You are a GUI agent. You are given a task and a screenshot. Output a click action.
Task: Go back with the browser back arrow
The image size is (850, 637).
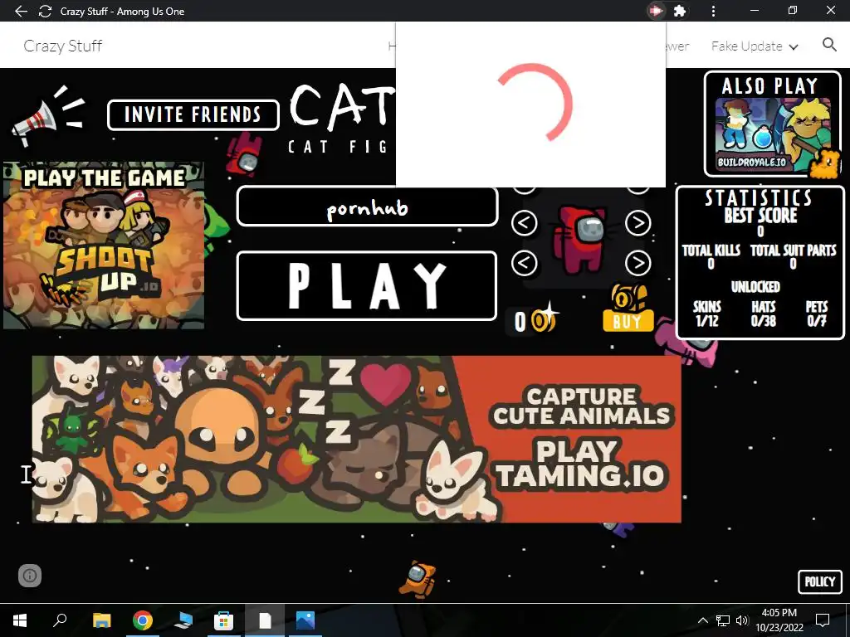21,11
